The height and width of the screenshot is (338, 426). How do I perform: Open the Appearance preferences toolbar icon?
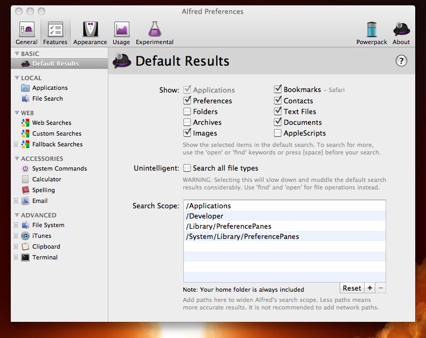[x=90, y=33]
